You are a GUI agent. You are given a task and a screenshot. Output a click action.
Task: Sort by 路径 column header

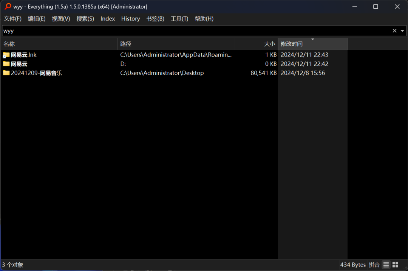(176, 44)
